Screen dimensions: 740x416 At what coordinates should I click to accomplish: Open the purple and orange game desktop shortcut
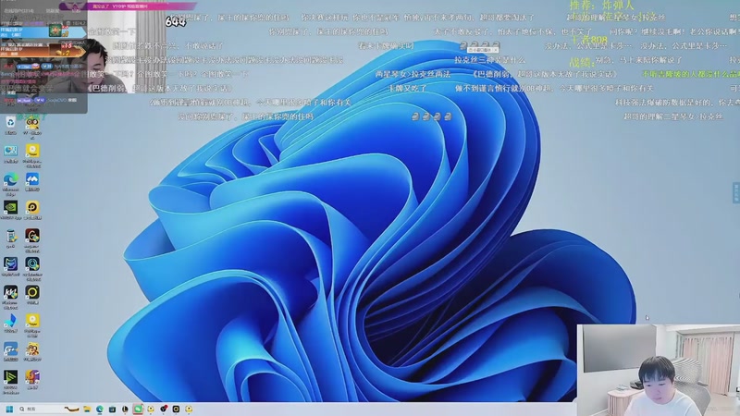[x=32, y=377]
